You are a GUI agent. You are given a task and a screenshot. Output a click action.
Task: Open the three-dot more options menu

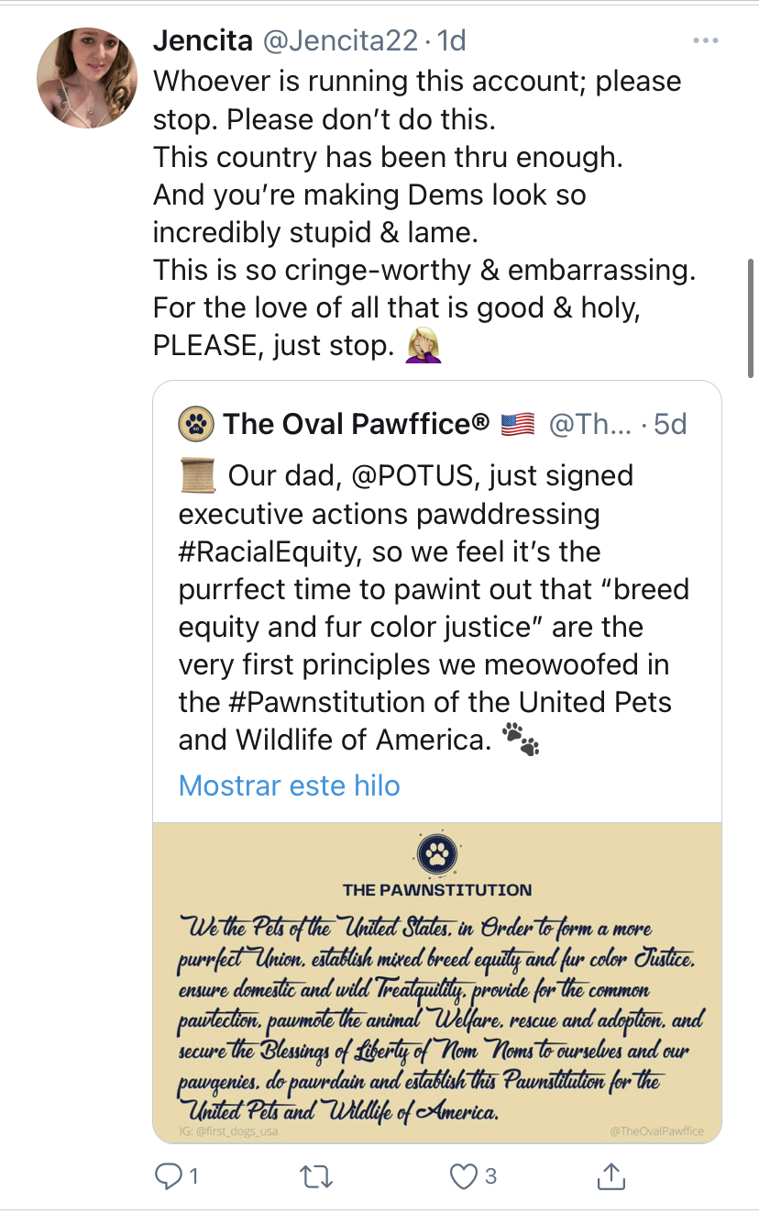705,40
